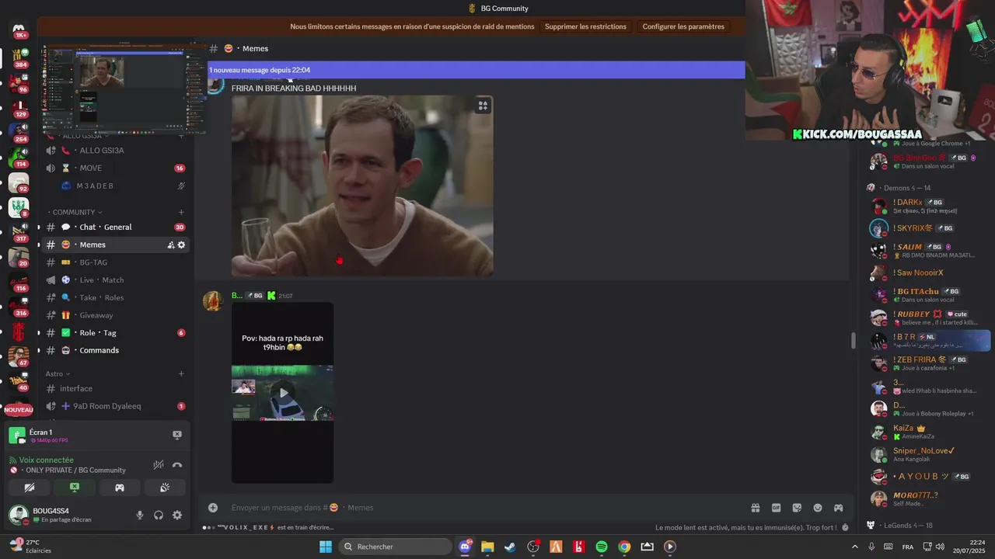Open the soundboard button
995x559 pixels.
(x=165, y=488)
